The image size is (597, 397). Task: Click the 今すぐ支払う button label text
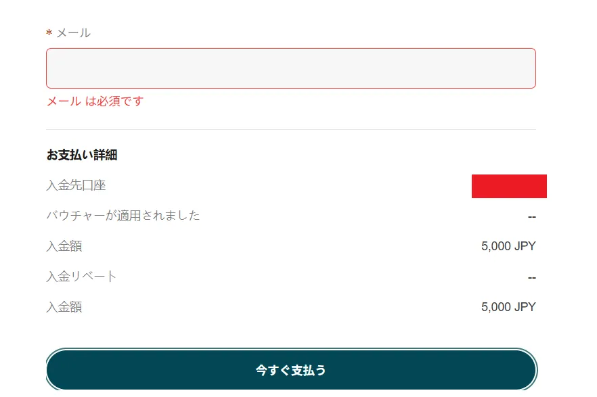coord(291,370)
